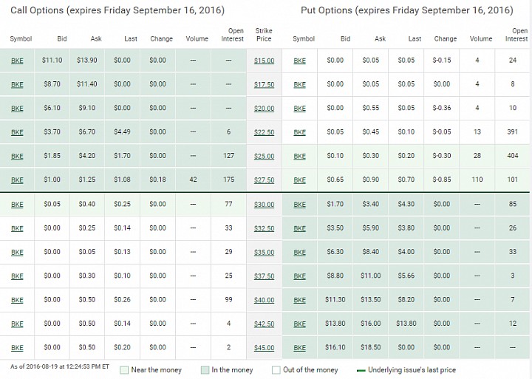This screenshot has height=379, width=532.
Task: Click the Strike Price column header
Action: click(264, 35)
